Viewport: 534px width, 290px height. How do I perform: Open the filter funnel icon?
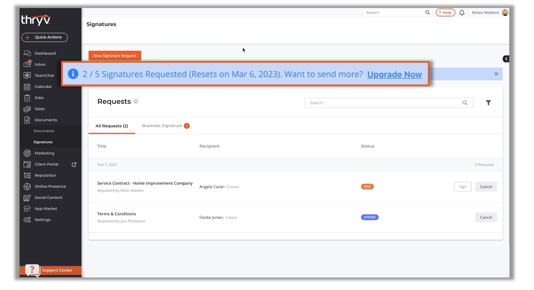(488, 103)
